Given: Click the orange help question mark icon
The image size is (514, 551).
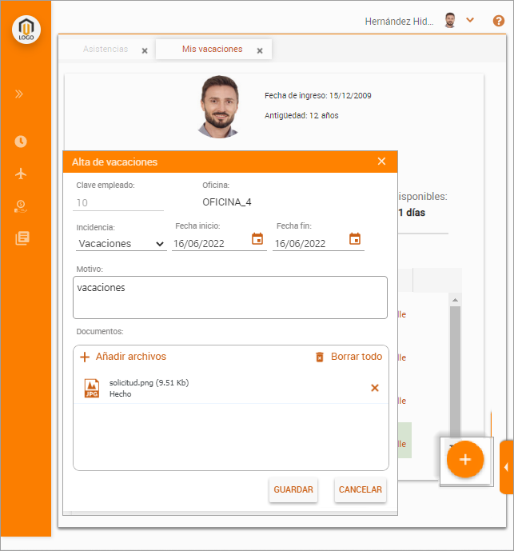Looking at the screenshot, I should (x=499, y=21).
